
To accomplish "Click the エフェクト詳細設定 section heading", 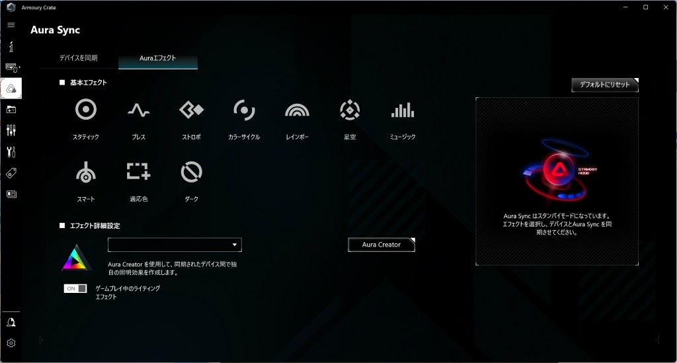I will pos(95,225).
